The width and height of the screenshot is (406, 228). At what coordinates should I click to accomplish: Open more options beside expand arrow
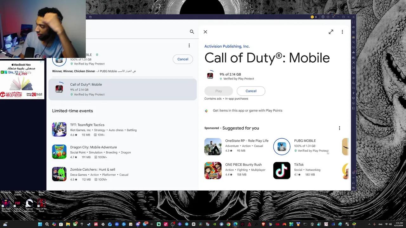(x=342, y=32)
